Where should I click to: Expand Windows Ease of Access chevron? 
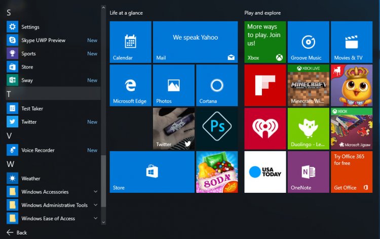95,218
